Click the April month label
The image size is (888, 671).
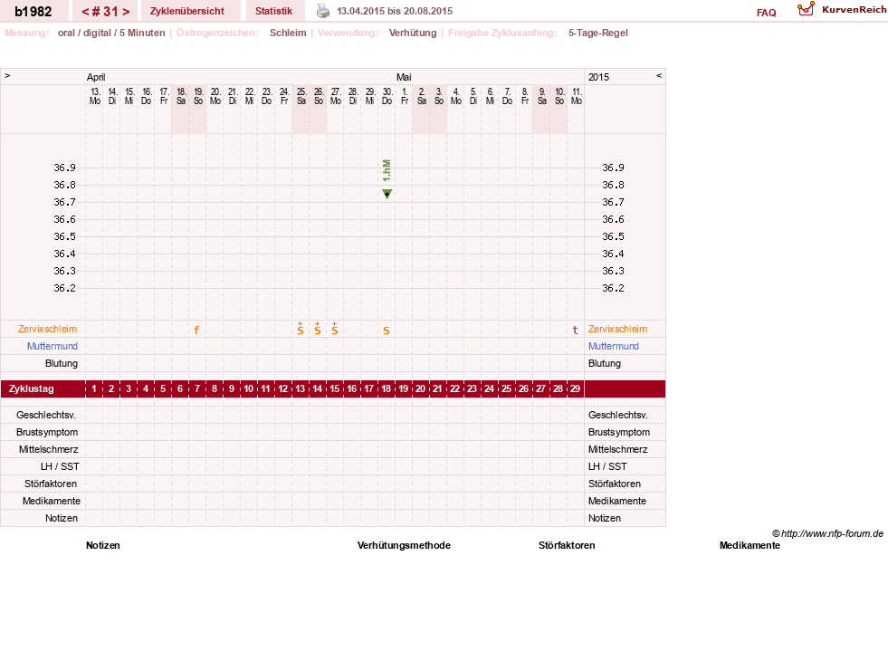[96, 77]
